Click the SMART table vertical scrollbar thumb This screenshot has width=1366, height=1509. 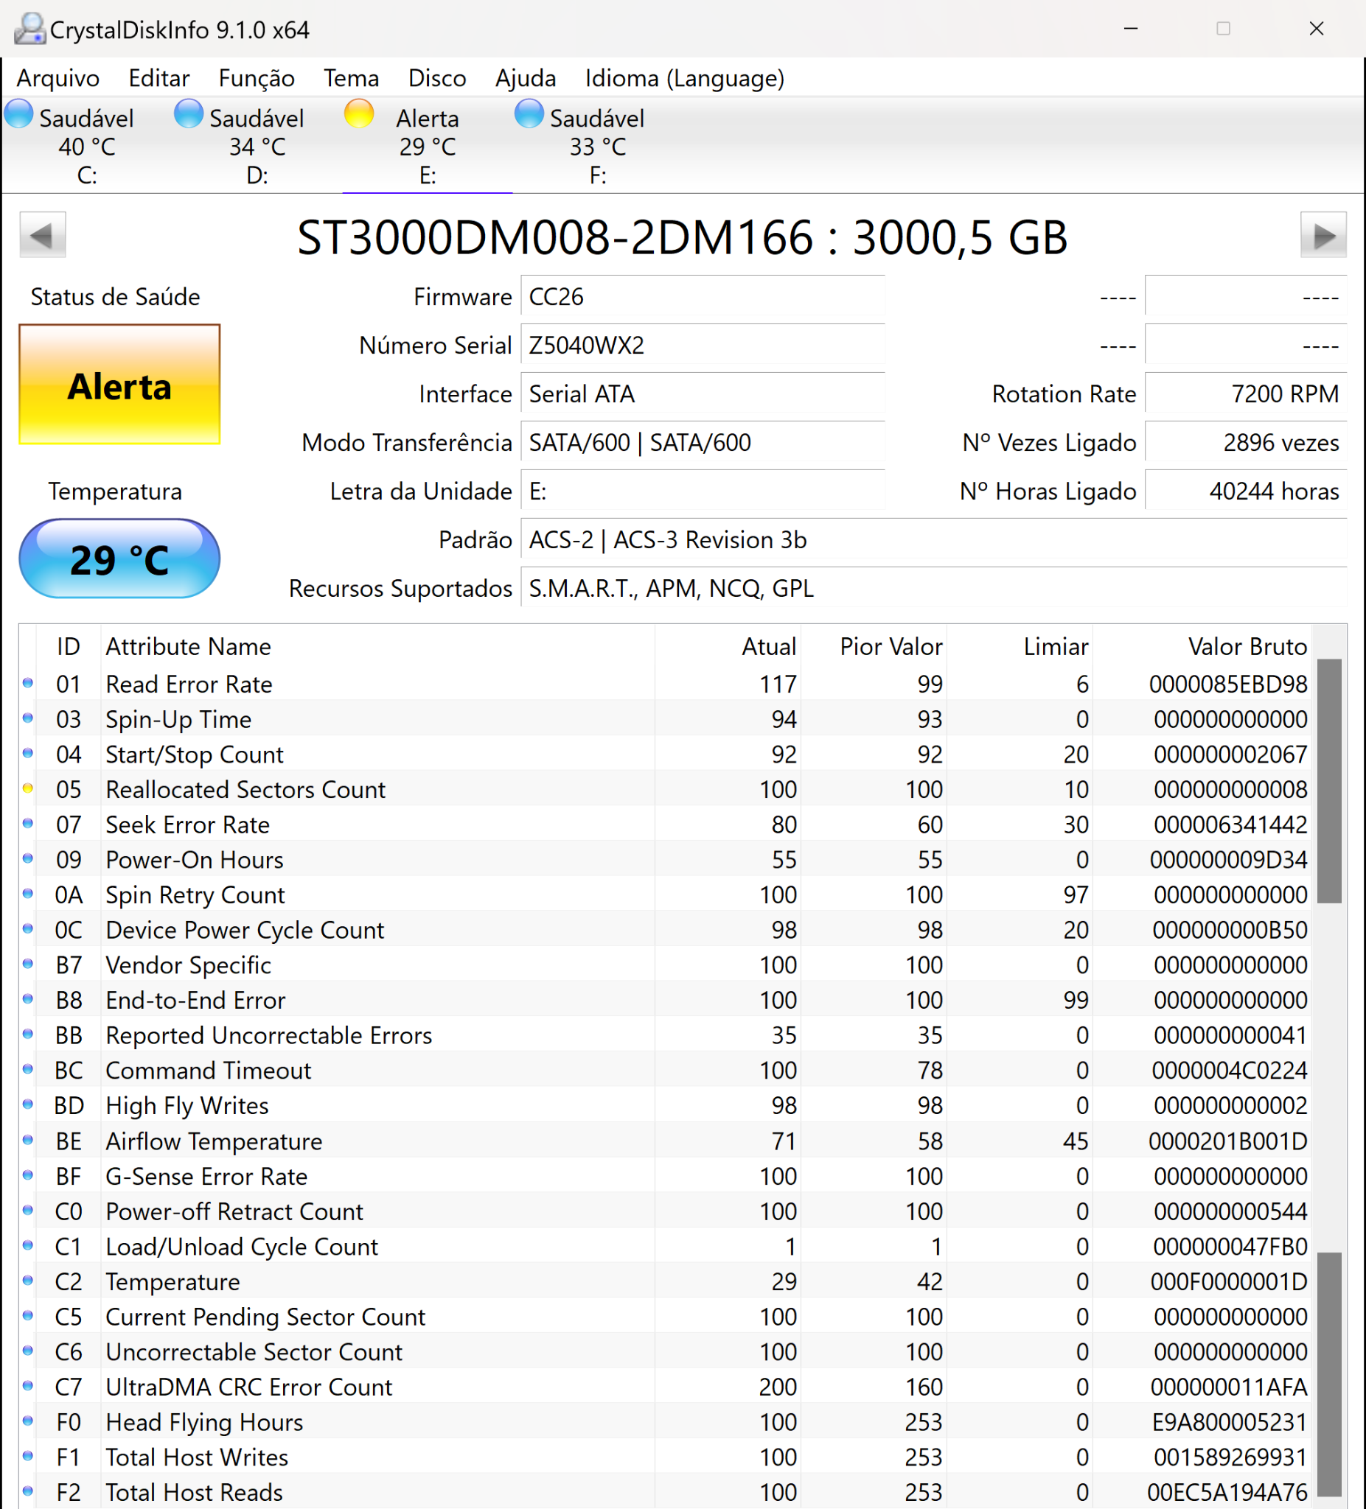point(1329,781)
